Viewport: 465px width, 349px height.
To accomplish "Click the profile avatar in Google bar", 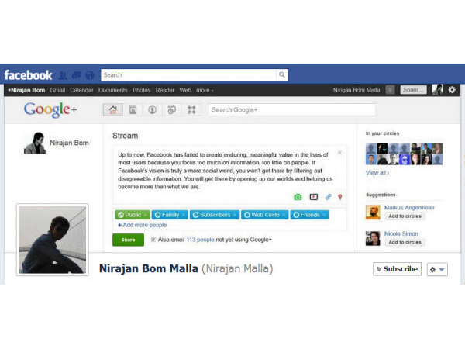I will [x=438, y=90].
